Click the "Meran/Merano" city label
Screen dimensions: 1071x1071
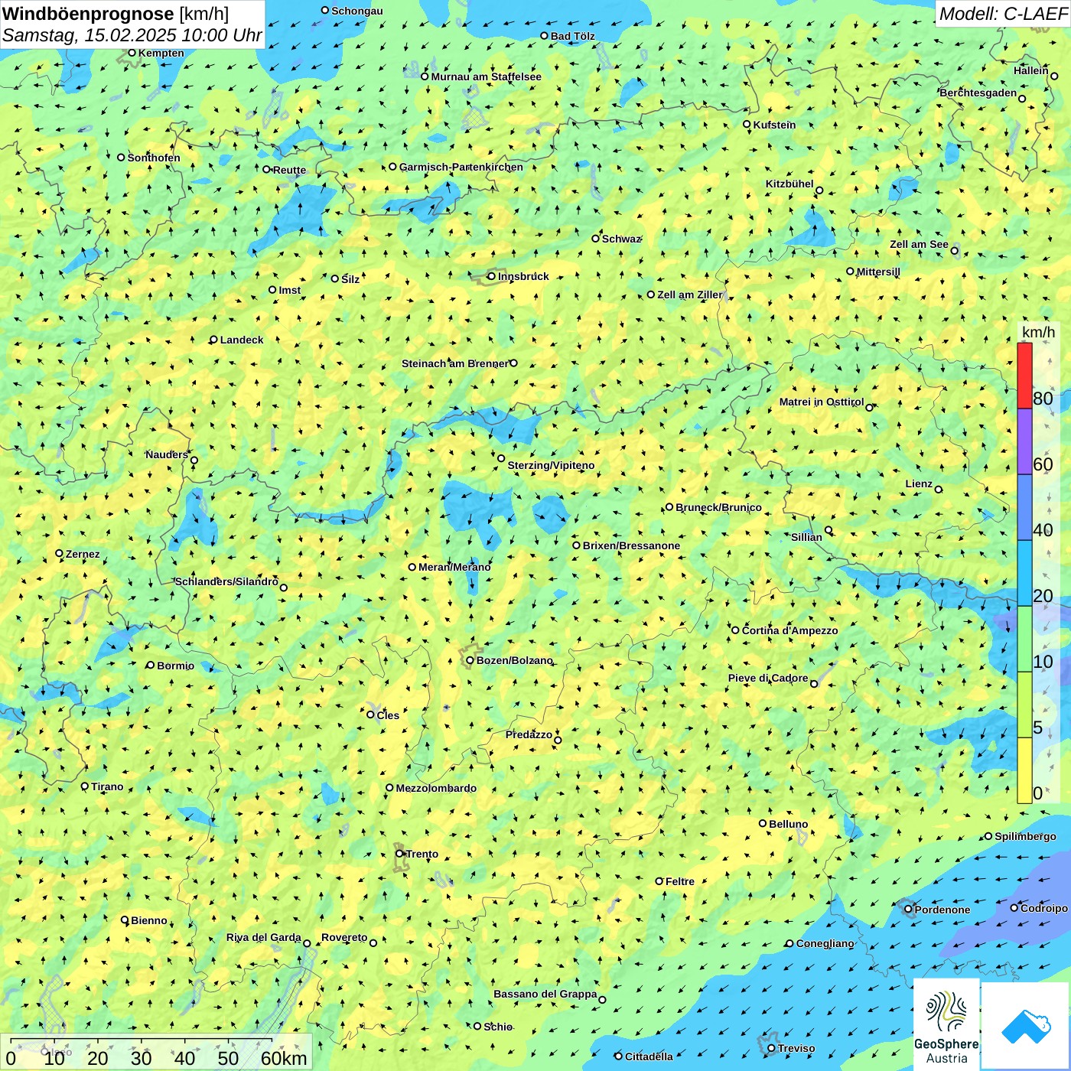pos(454,567)
